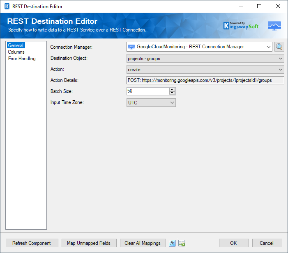288x253 pixels.
Task: Click the Cancel button
Action: click(x=267, y=243)
